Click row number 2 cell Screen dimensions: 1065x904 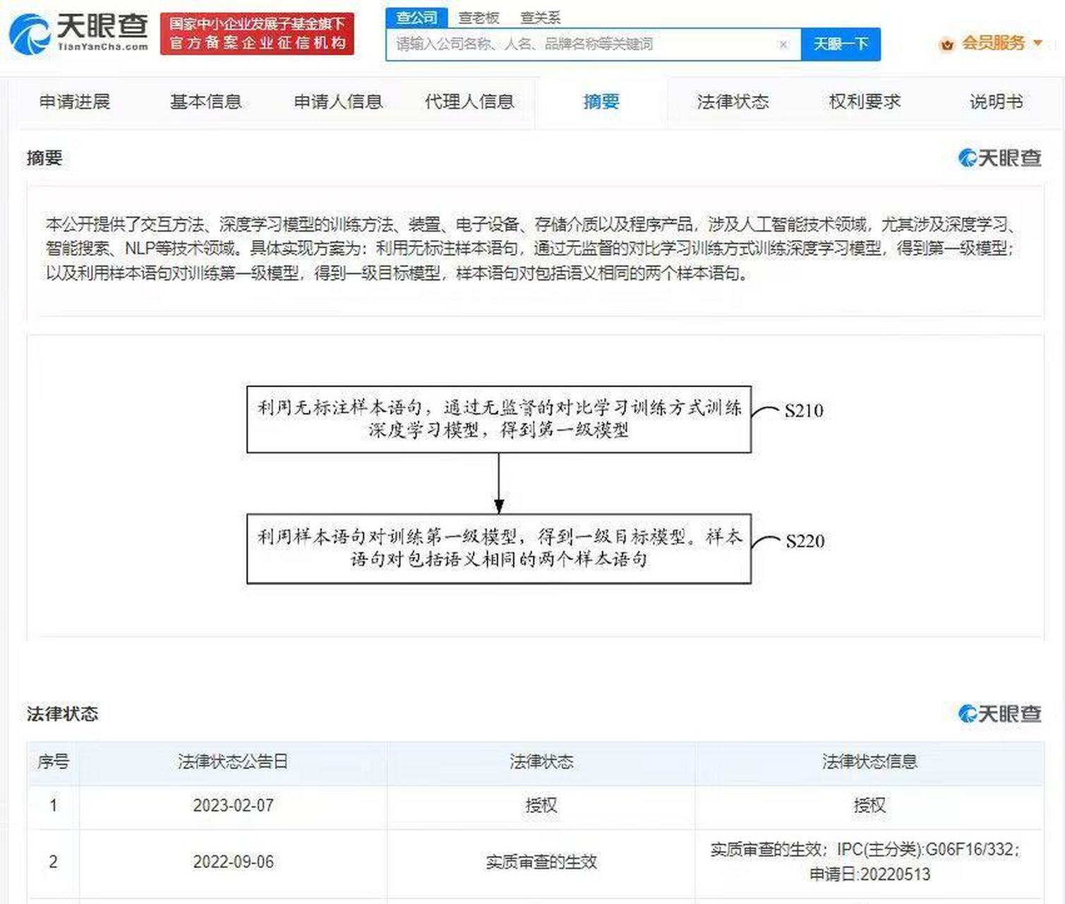pos(54,862)
